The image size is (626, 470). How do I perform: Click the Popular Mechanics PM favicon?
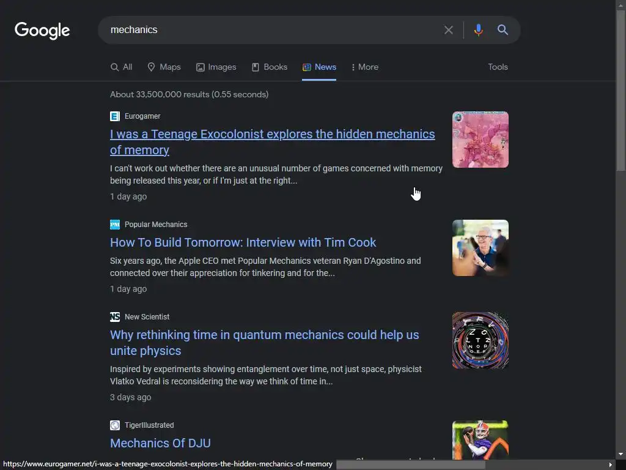115,225
